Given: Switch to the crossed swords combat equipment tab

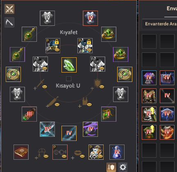Looking at the screenshot, I should click(x=9, y=9).
